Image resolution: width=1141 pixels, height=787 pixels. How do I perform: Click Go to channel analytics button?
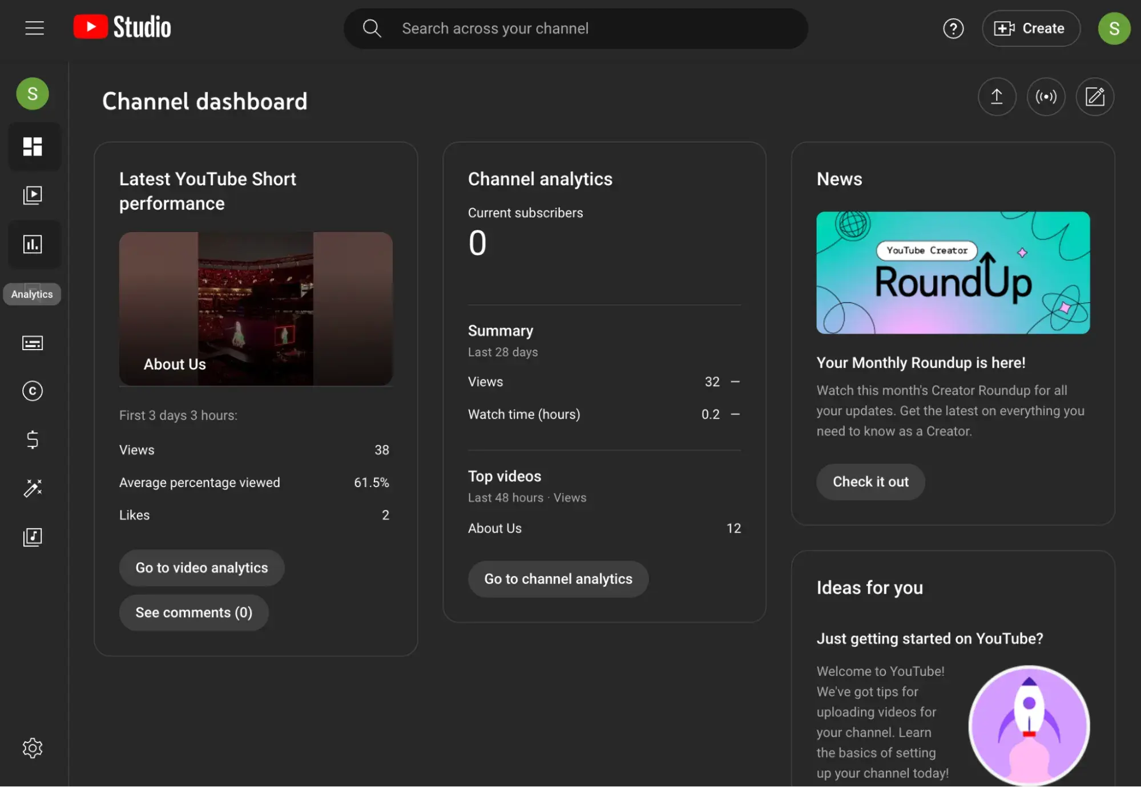[x=558, y=579]
